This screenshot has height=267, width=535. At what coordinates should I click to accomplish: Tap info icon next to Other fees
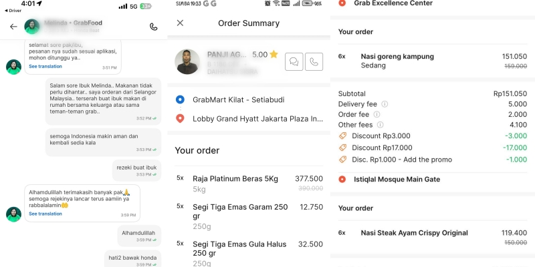[380, 125]
